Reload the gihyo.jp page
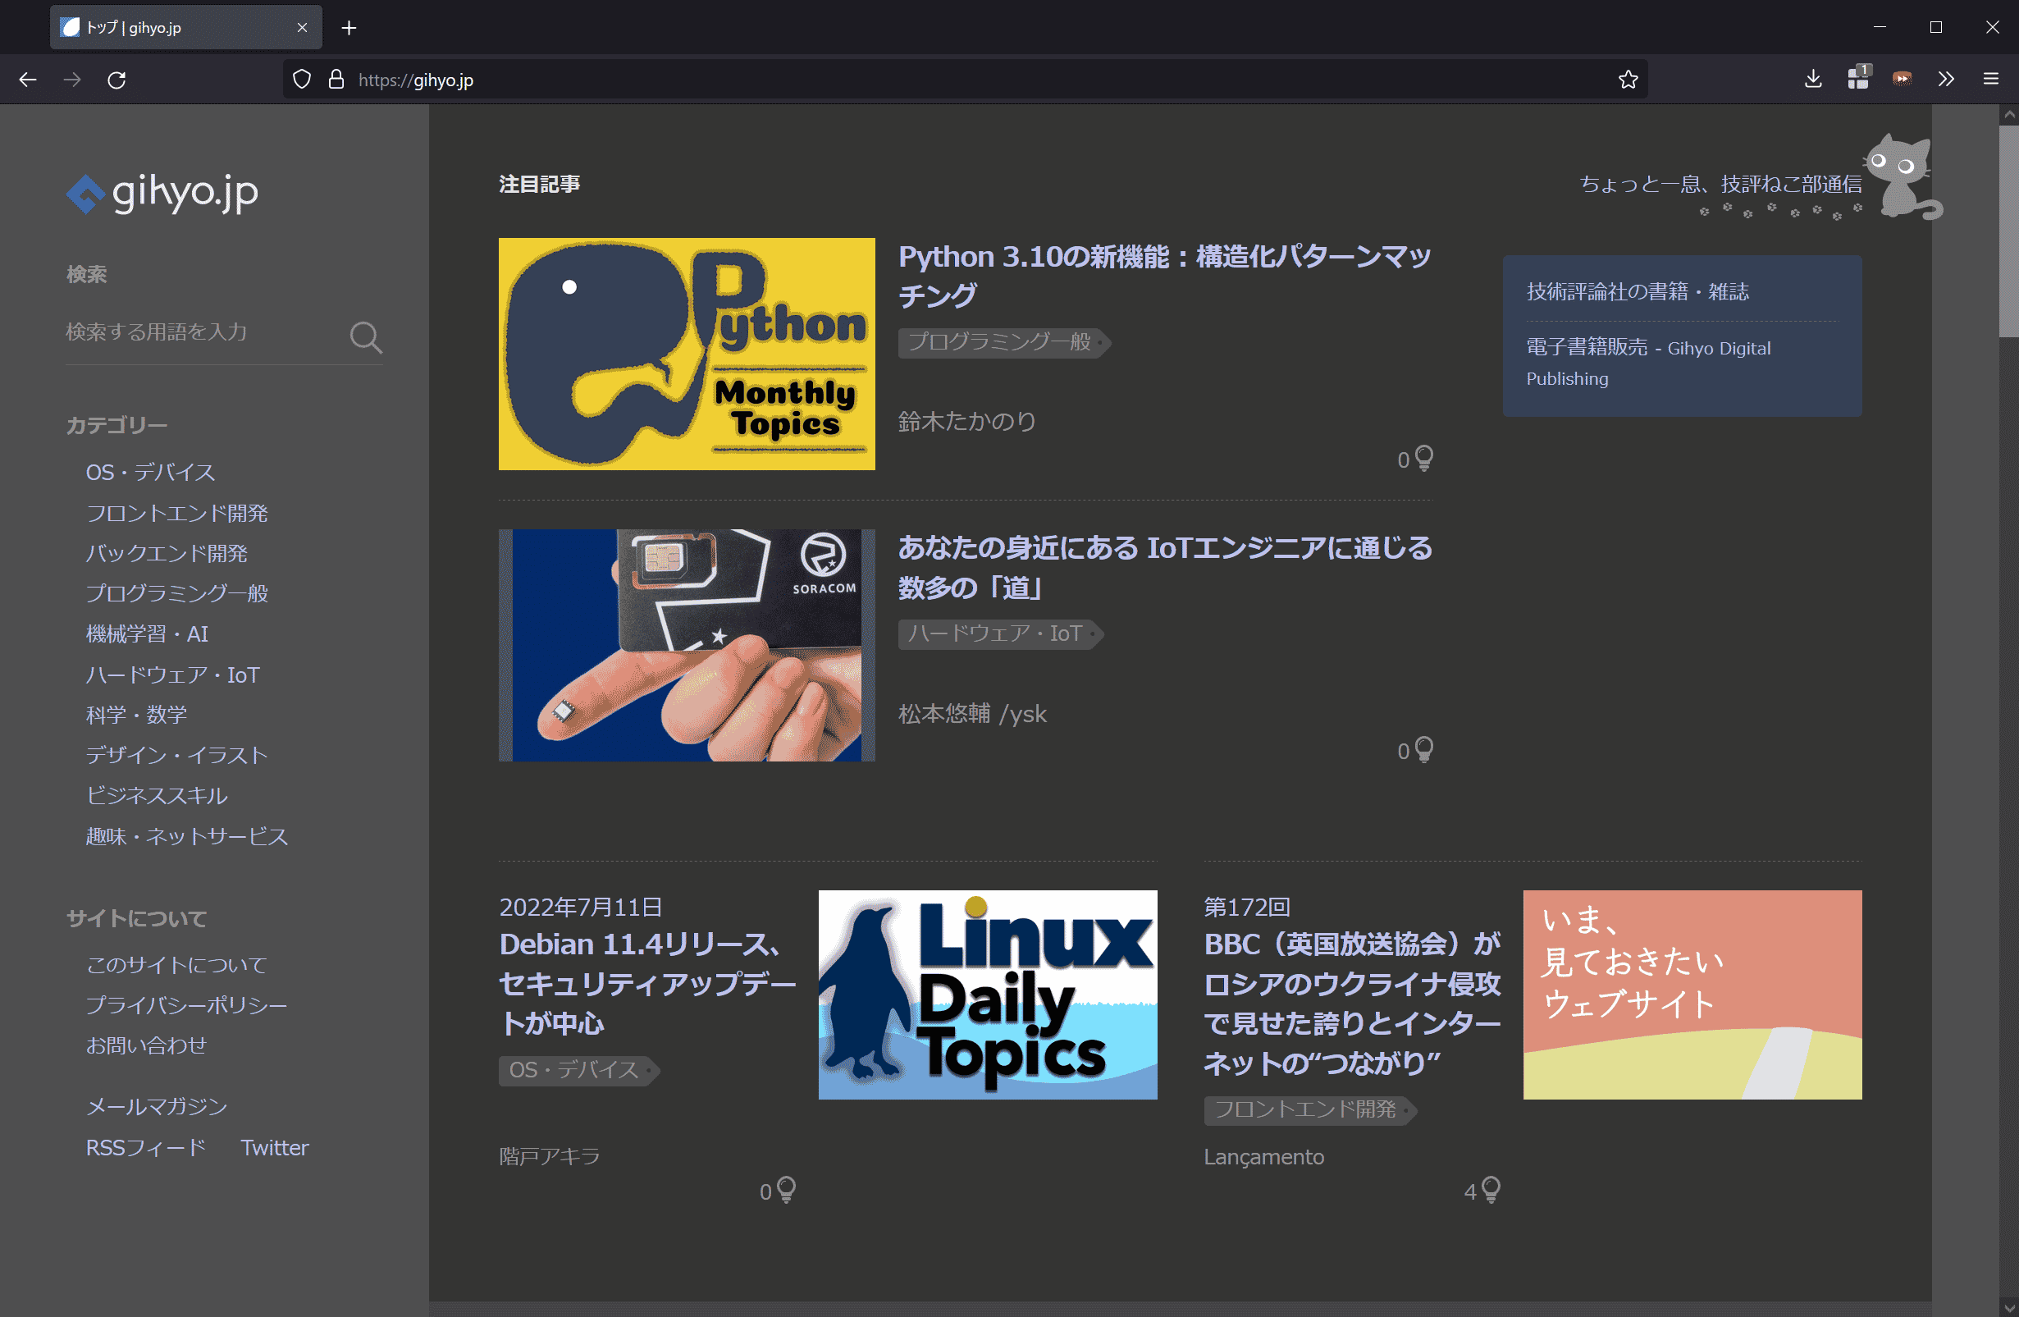This screenshot has height=1317, width=2019. (117, 80)
